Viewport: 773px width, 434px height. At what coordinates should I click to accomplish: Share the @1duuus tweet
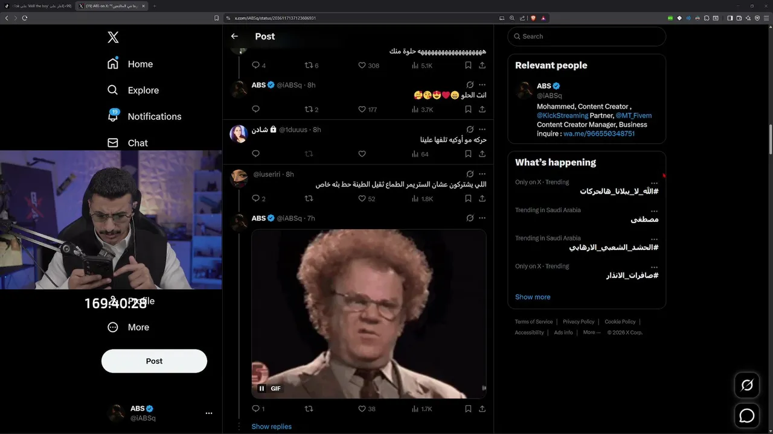point(482,154)
